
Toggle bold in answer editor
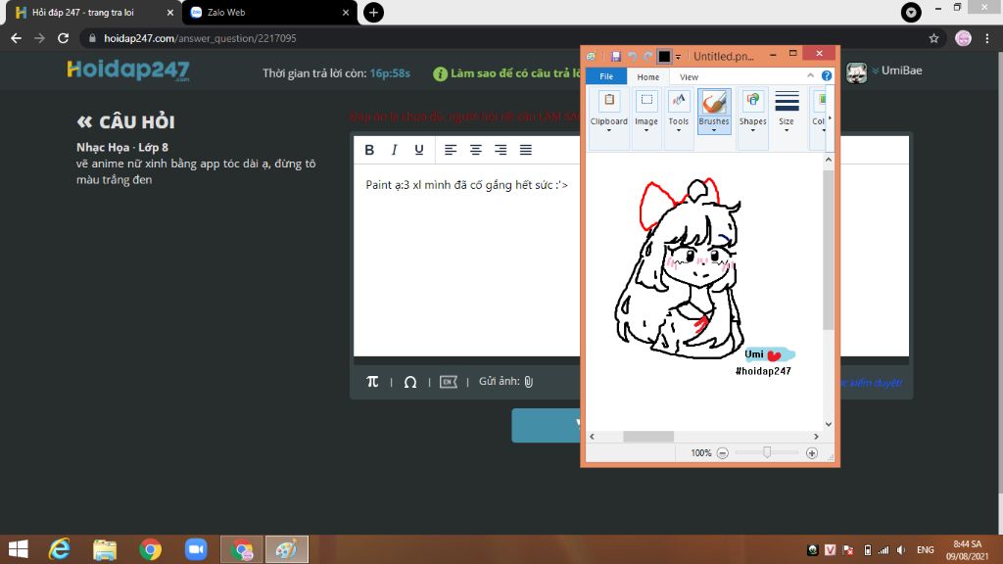[369, 150]
